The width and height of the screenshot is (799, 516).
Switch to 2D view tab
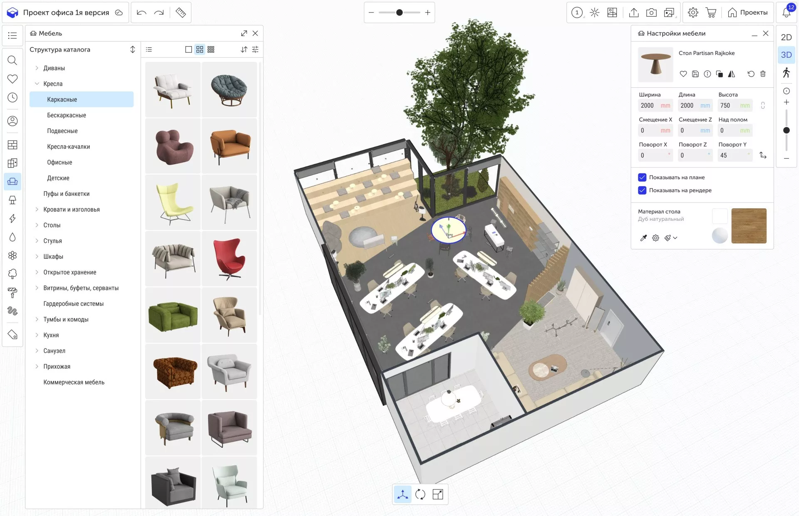point(786,37)
